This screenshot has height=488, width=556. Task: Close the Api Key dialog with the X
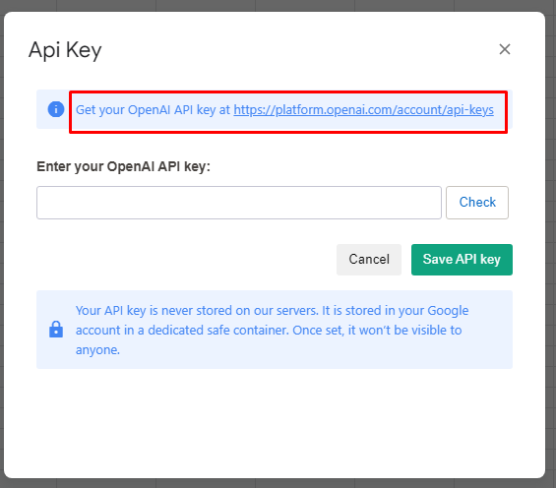[x=505, y=49]
